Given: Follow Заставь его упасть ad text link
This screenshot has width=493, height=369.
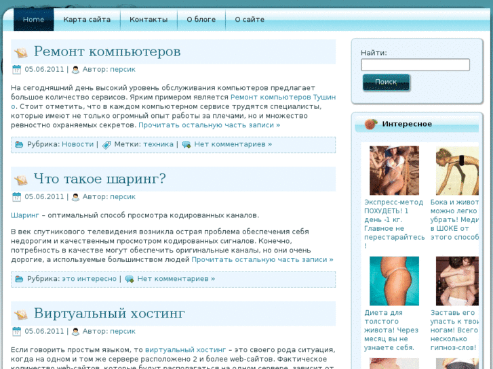Looking at the screenshot, I should (x=454, y=330).
